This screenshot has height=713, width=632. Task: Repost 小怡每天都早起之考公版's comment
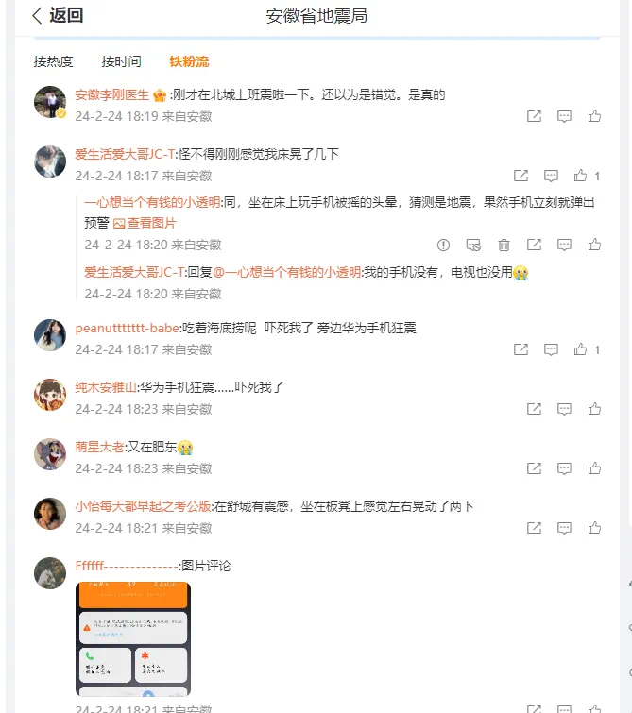pyautogui.click(x=534, y=528)
